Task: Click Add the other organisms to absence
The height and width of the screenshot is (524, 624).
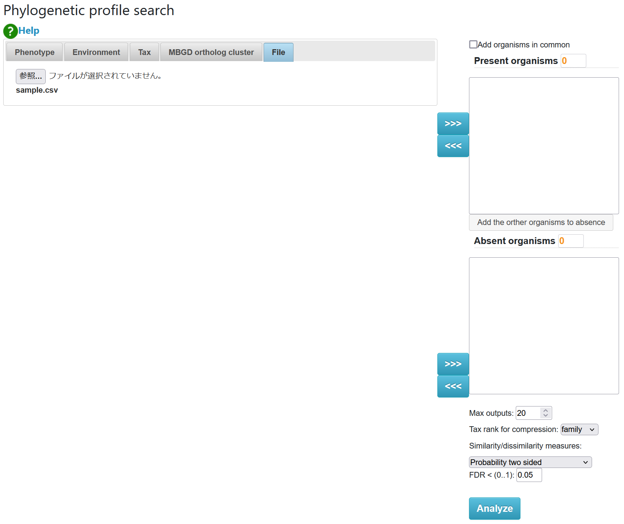Action: click(x=541, y=222)
